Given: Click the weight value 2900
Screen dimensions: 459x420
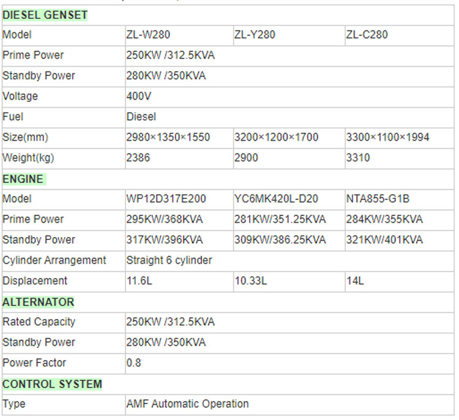Looking at the screenshot, I should point(246,158).
